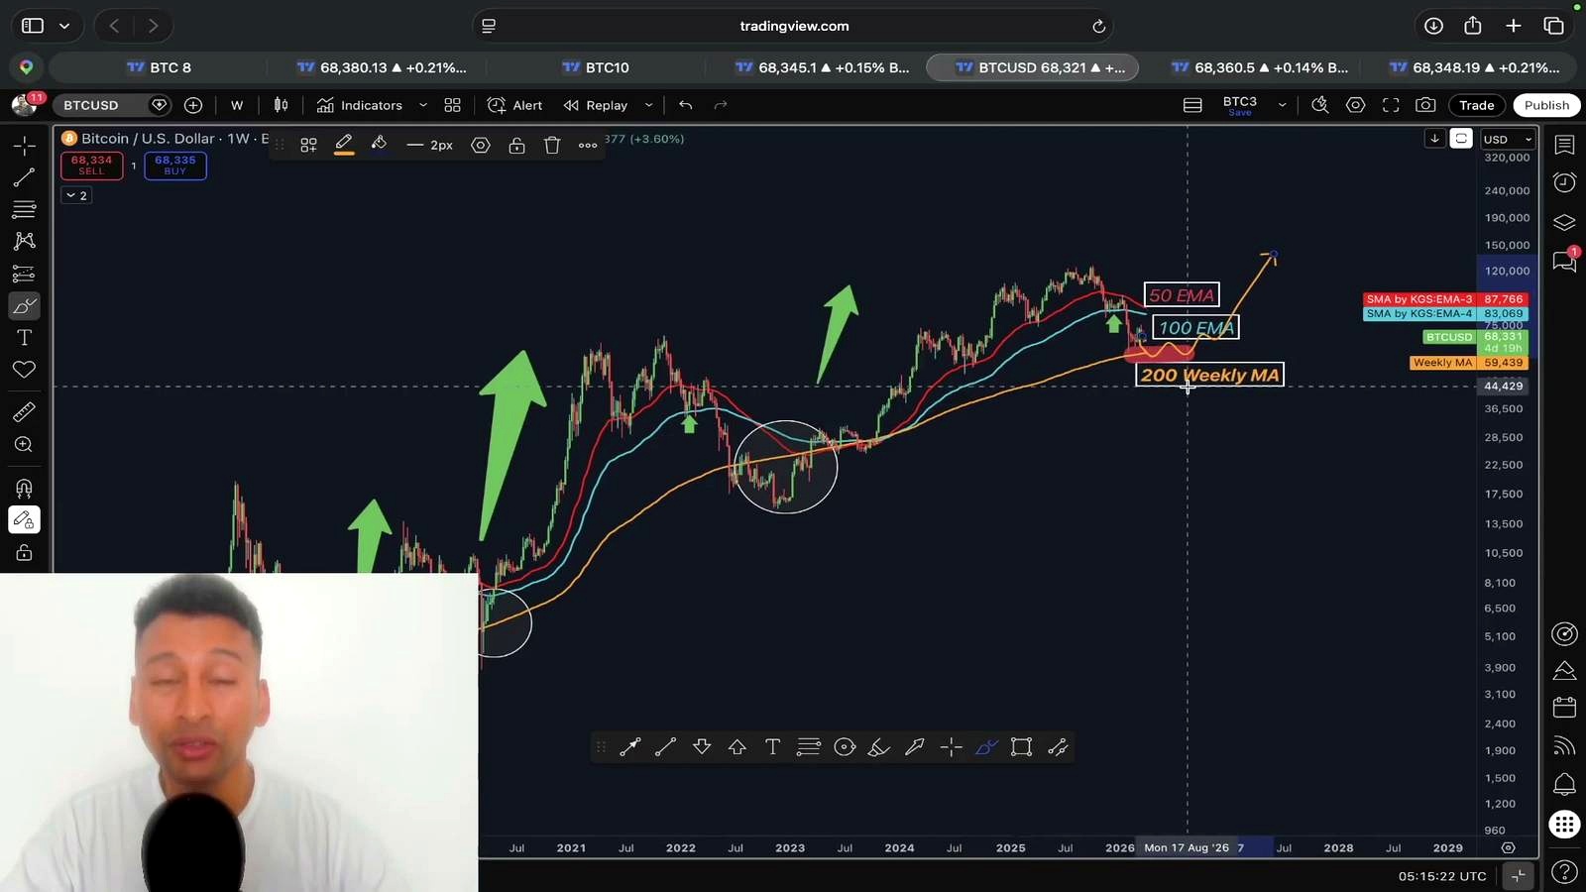
Task: Open the patterns tool group in left sidebar
Action: 24,241
